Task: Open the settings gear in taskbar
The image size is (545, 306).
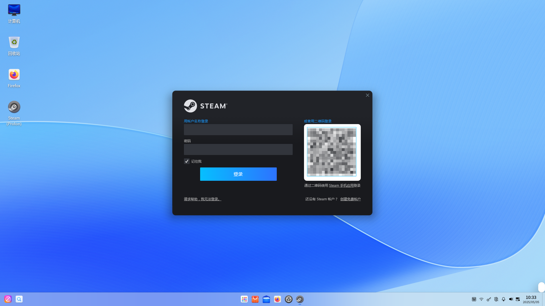Action: pyautogui.click(x=289, y=299)
